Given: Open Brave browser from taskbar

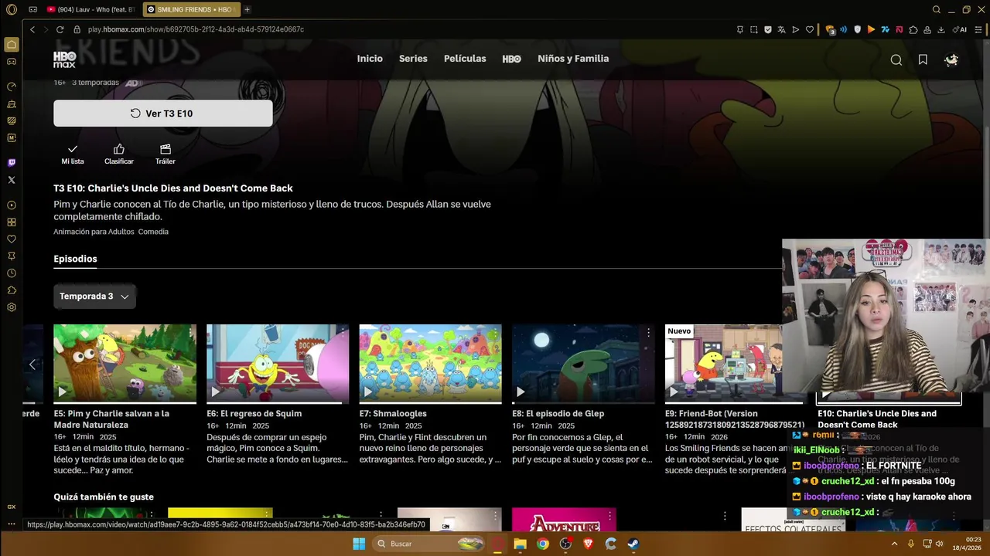Looking at the screenshot, I should tap(588, 544).
